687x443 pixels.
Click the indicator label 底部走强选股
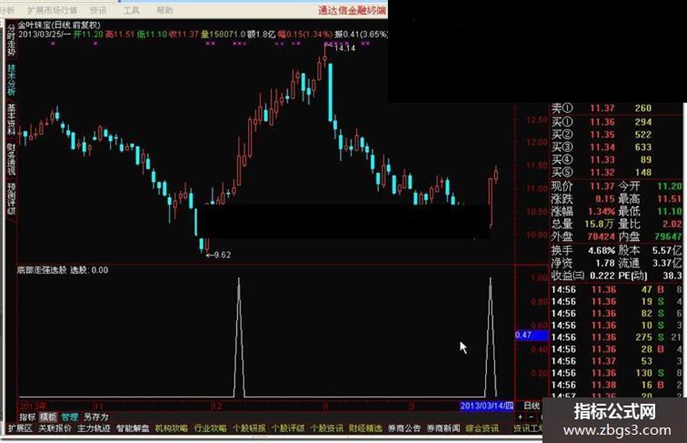pyautogui.click(x=41, y=270)
